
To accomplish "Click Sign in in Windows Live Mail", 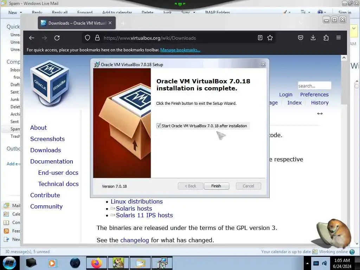I will [x=345, y=12].
